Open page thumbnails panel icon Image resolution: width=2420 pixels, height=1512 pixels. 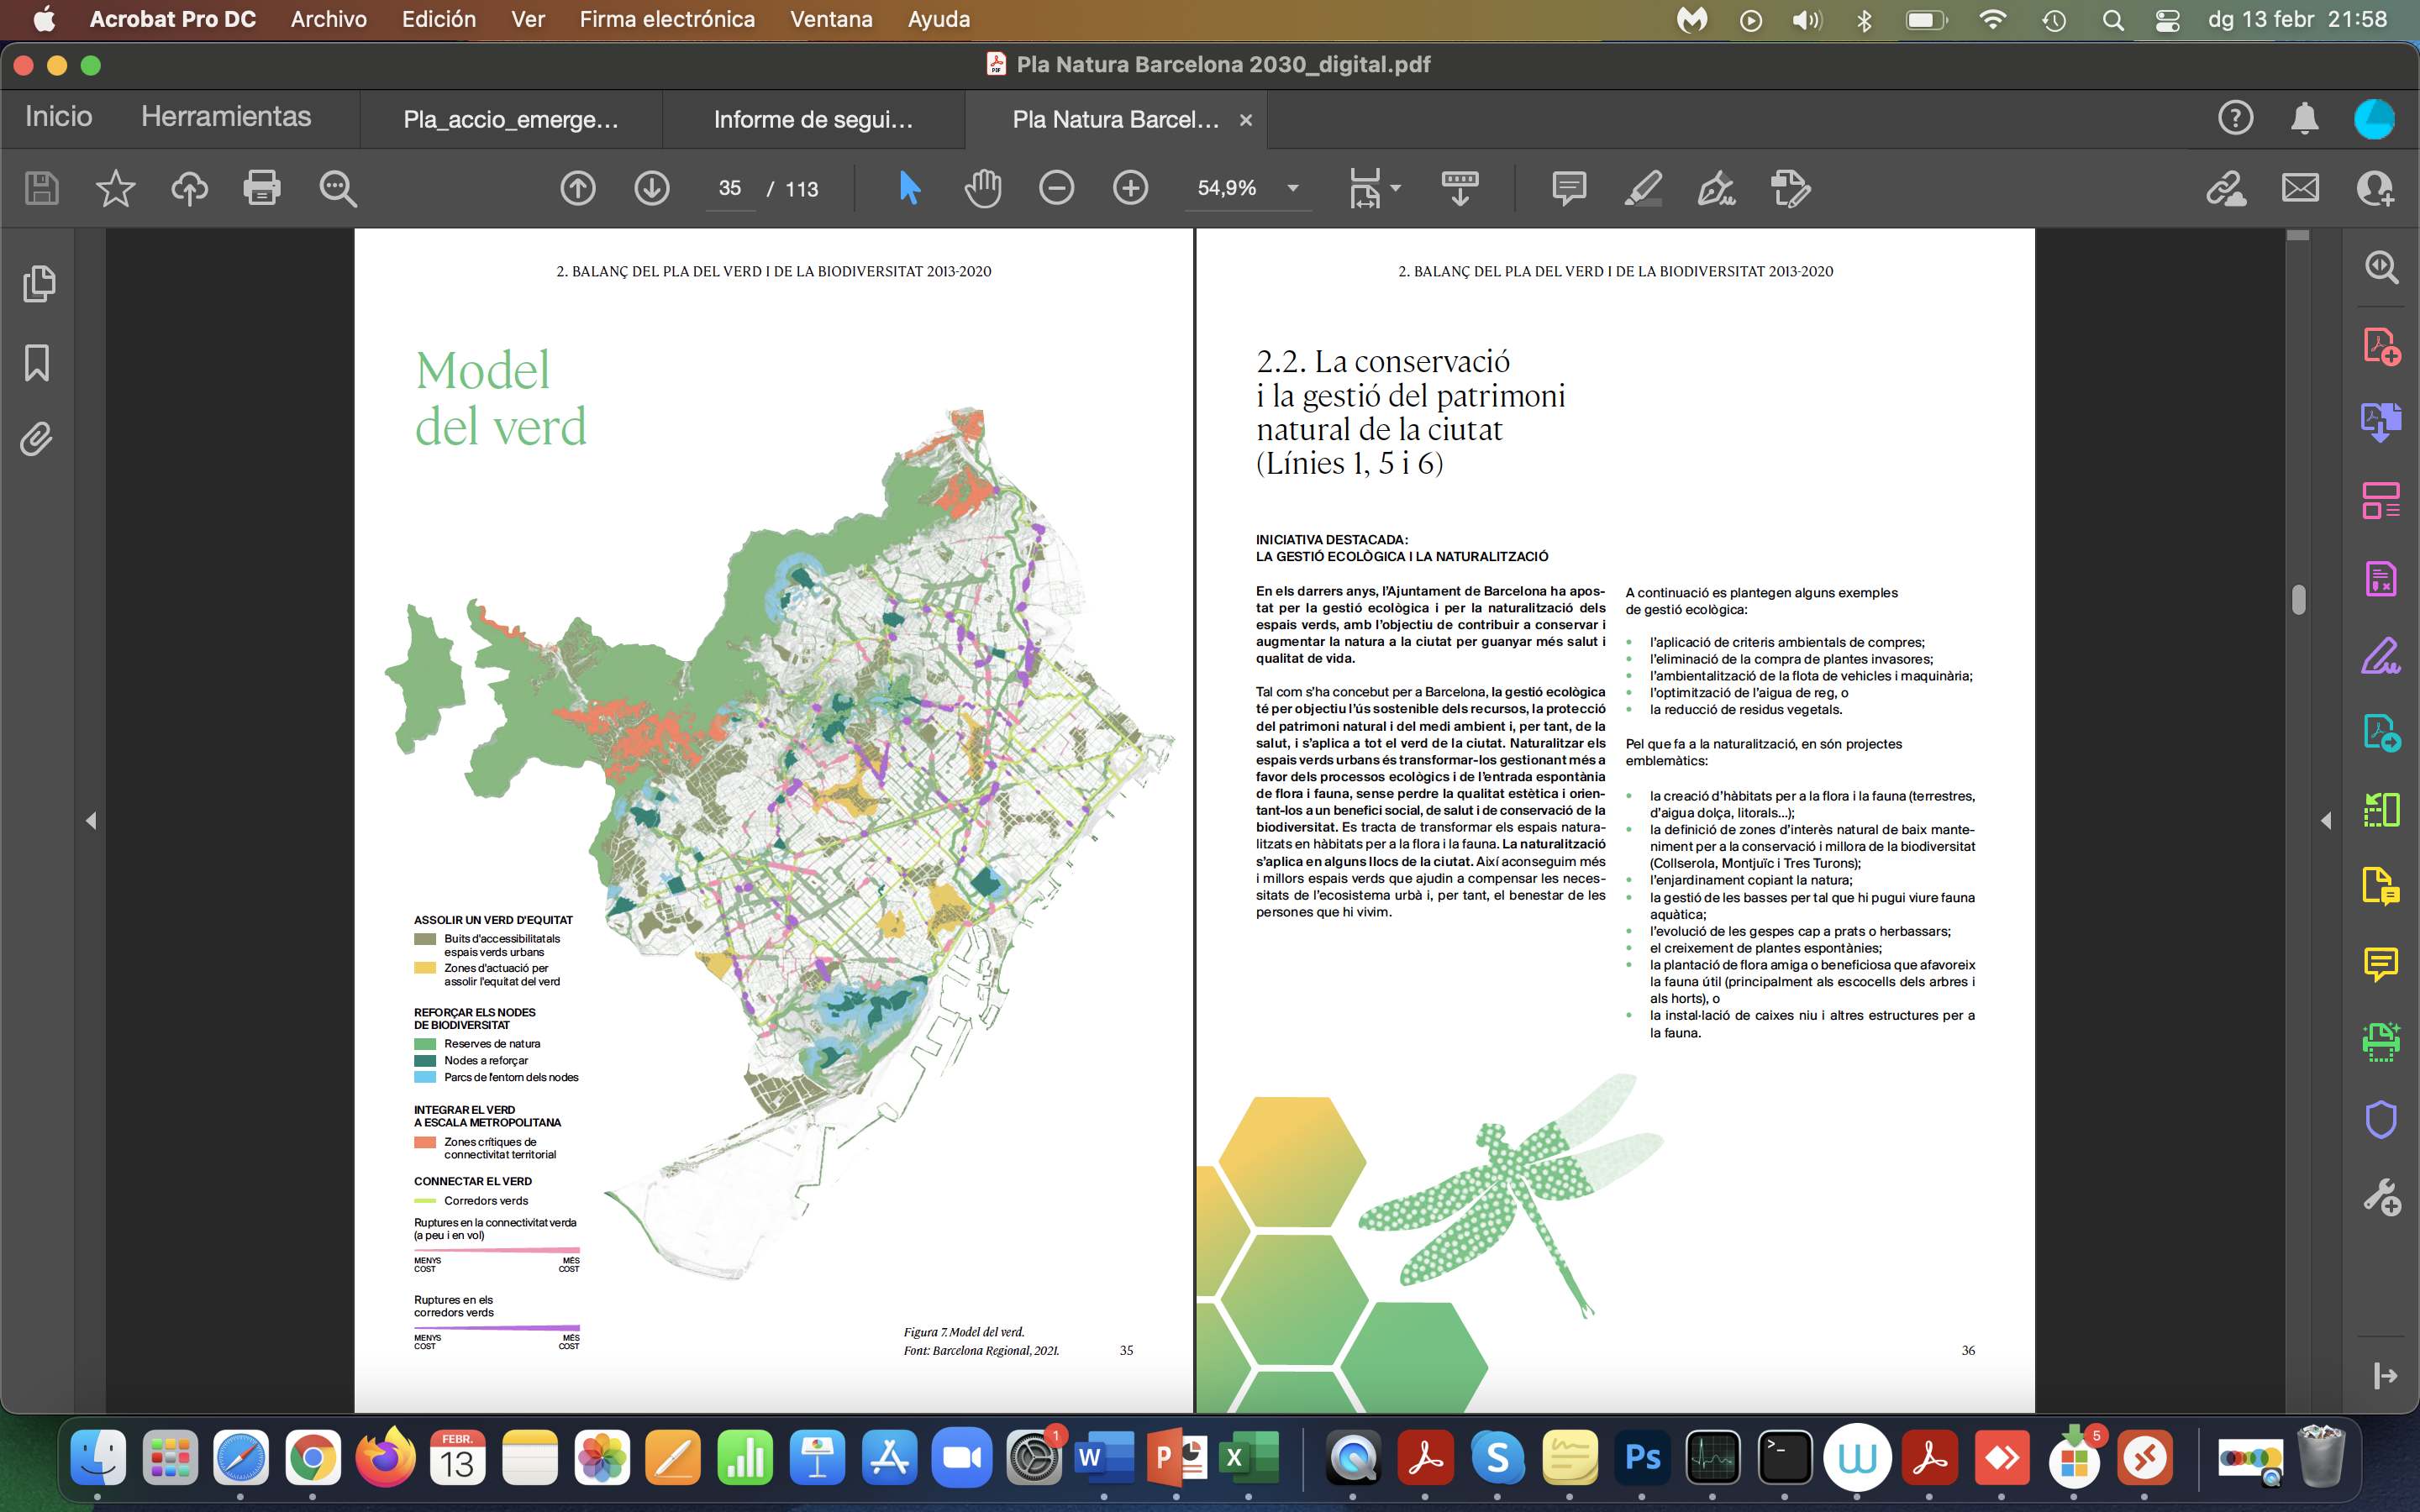[x=38, y=284]
